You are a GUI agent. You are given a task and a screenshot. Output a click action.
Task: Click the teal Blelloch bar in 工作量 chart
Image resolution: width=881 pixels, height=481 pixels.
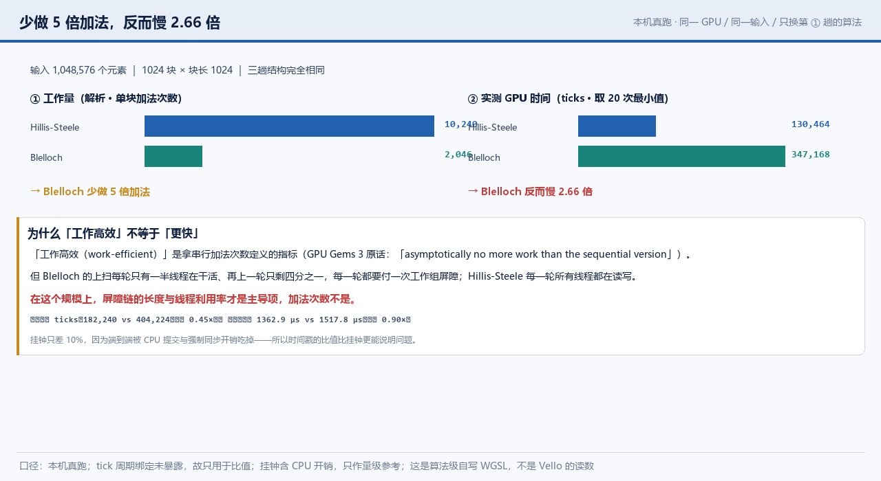173,157
